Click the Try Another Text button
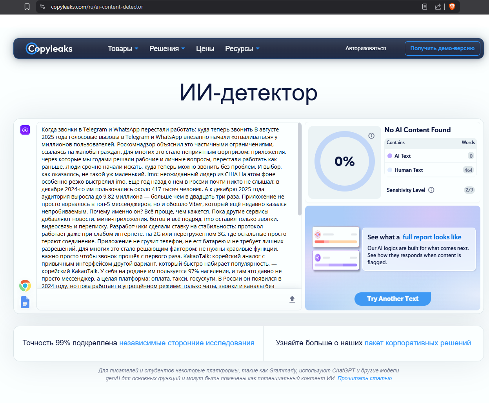This screenshot has height=403, width=489. click(393, 299)
